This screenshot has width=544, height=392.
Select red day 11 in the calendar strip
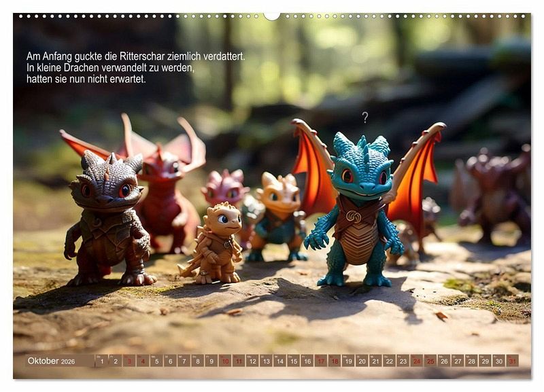(239, 361)
